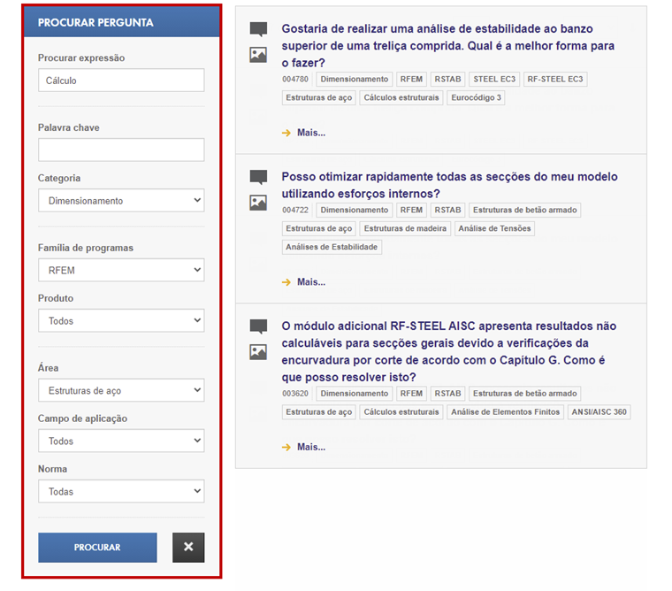Click Dimensionamento tag on question 004780
672x591 pixels.
pos(354,80)
